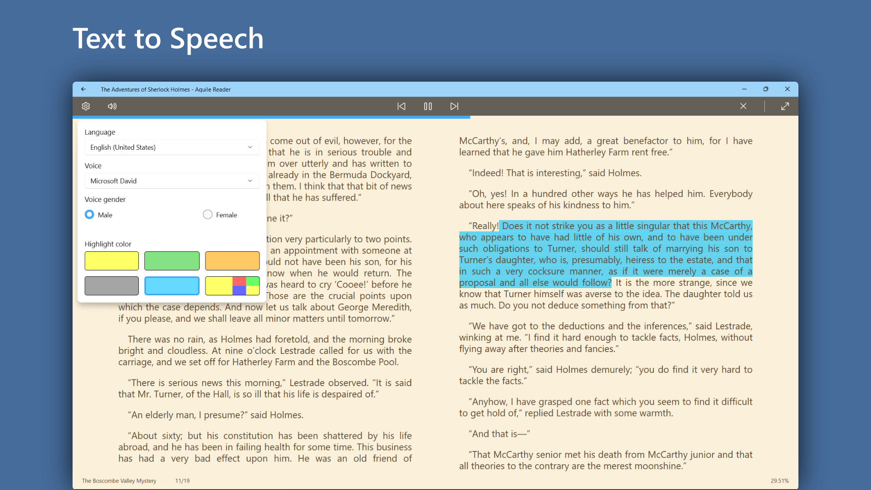Enter fullscreen reading mode
871x490 pixels.
pyautogui.click(x=786, y=106)
